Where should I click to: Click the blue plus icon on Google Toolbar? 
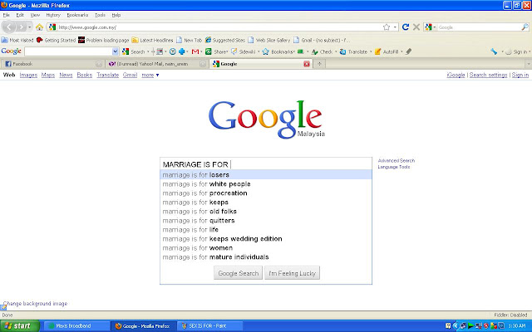point(182,51)
